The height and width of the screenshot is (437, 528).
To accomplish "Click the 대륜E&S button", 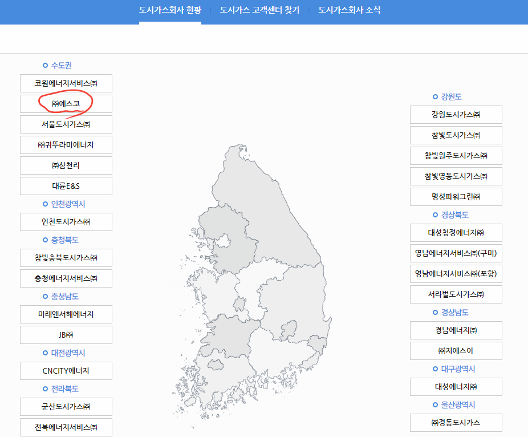I will [x=66, y=186].
